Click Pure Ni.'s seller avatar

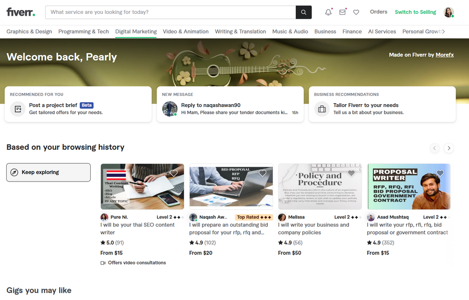point(104,217)
